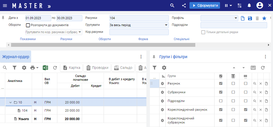Mark profile as favorite with star icon
The image size is (273, 127).
coord(264,18)
